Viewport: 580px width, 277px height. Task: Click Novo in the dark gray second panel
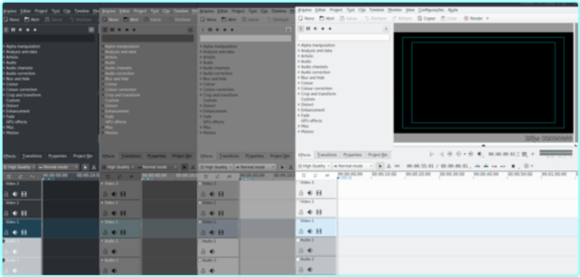(x=111, y=19)
